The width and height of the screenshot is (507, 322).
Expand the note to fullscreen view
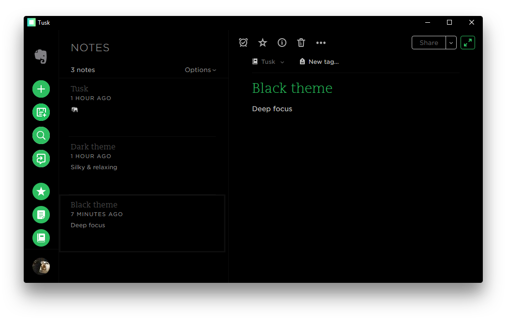tap(467, 43)
